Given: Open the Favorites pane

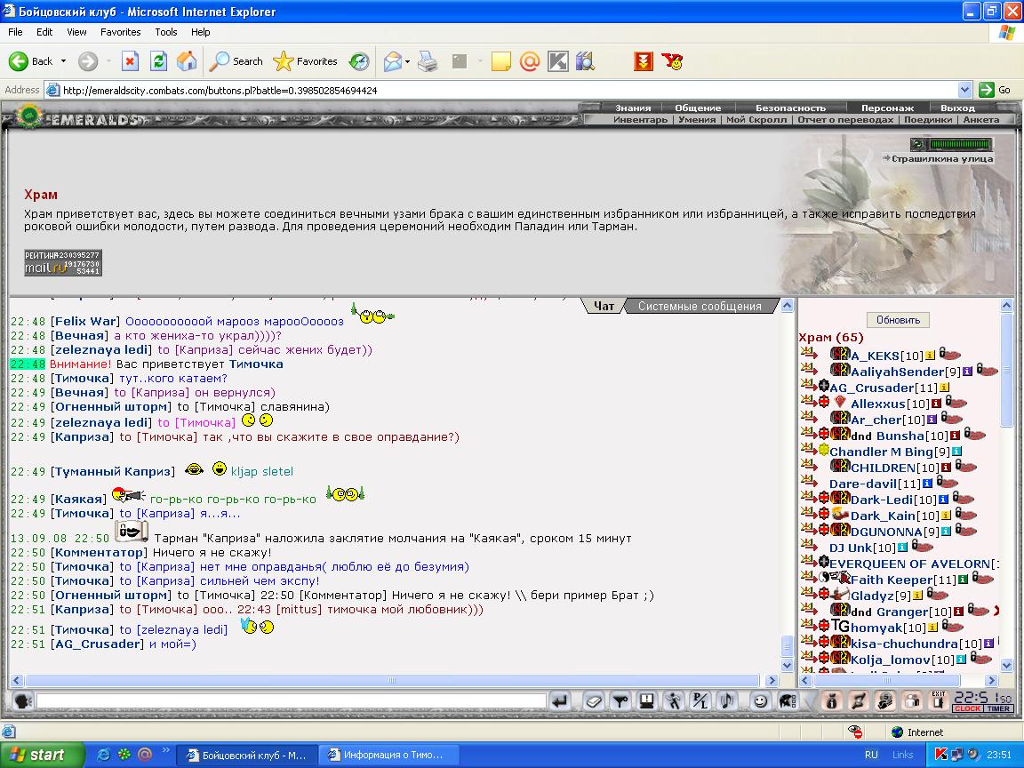Looking at the screenshot, I should pyautogui.click(x=305, y=61).
